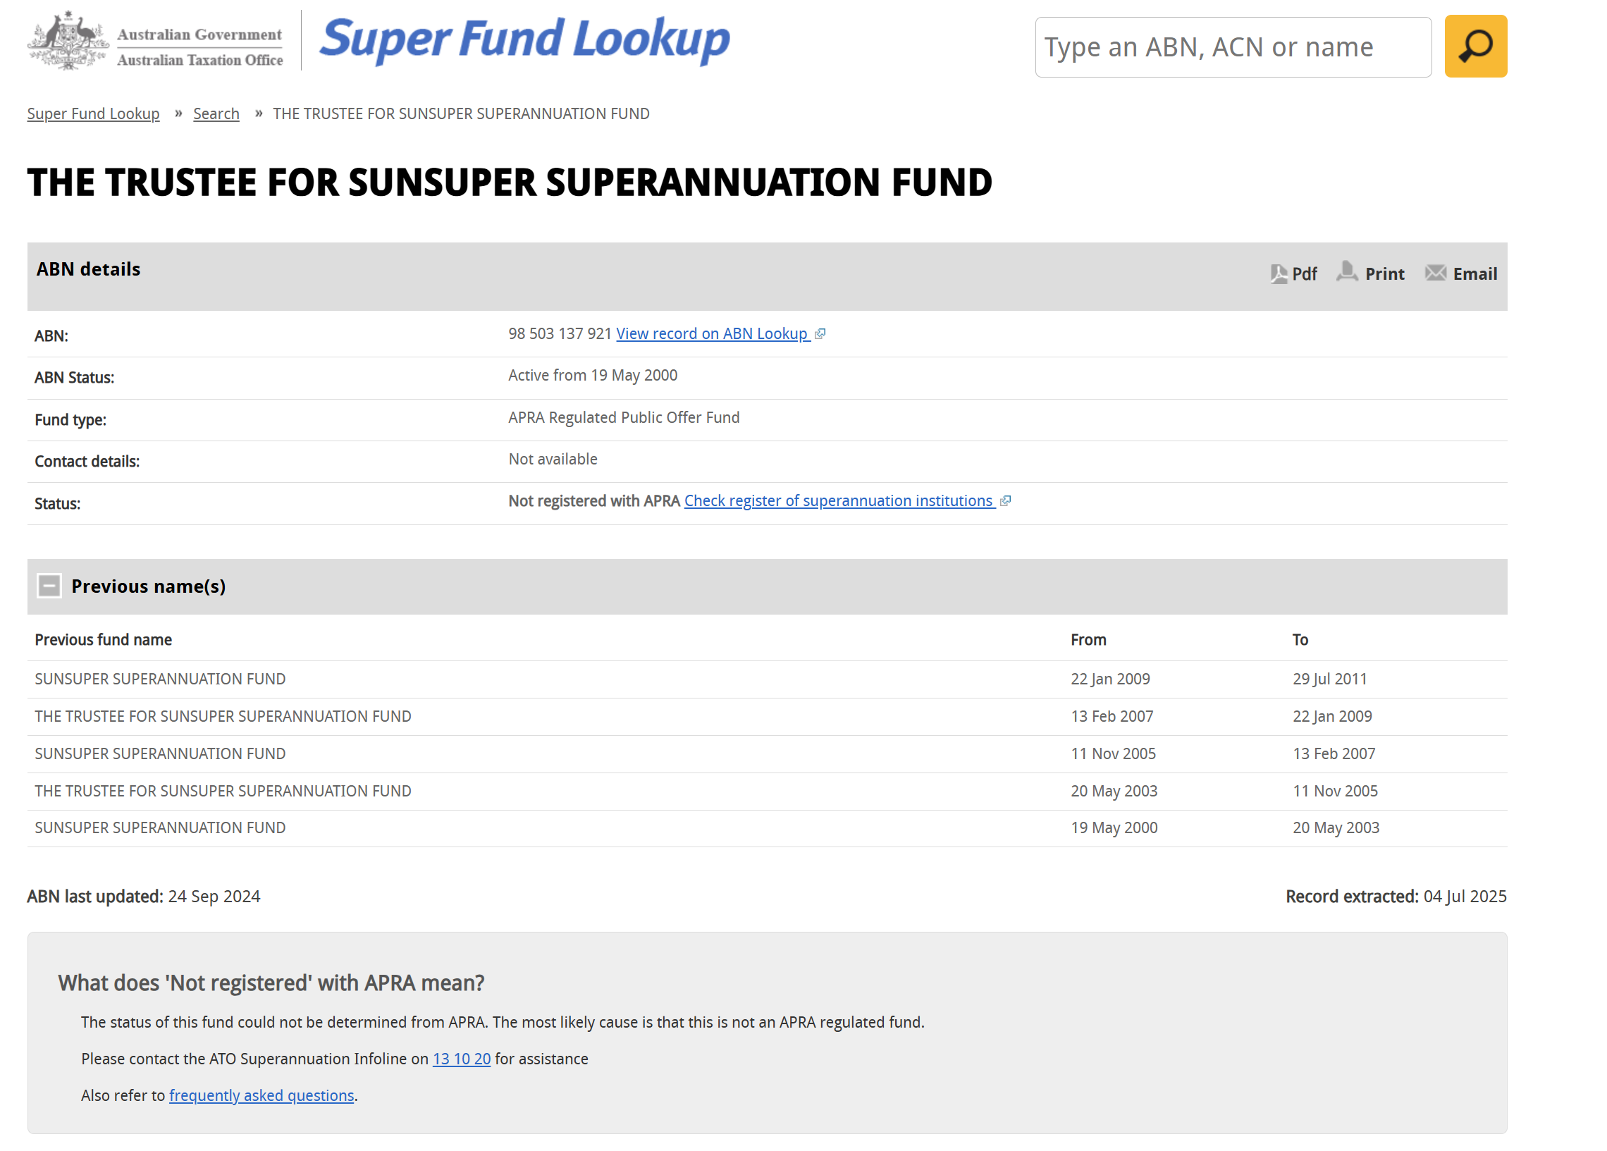Click the Pdf document icon

pyautogui.click(x=1279, y=273)
